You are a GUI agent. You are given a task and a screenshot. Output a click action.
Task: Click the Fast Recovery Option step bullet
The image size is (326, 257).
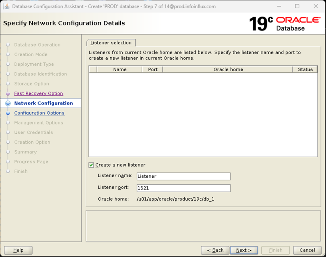pos(8,93)
